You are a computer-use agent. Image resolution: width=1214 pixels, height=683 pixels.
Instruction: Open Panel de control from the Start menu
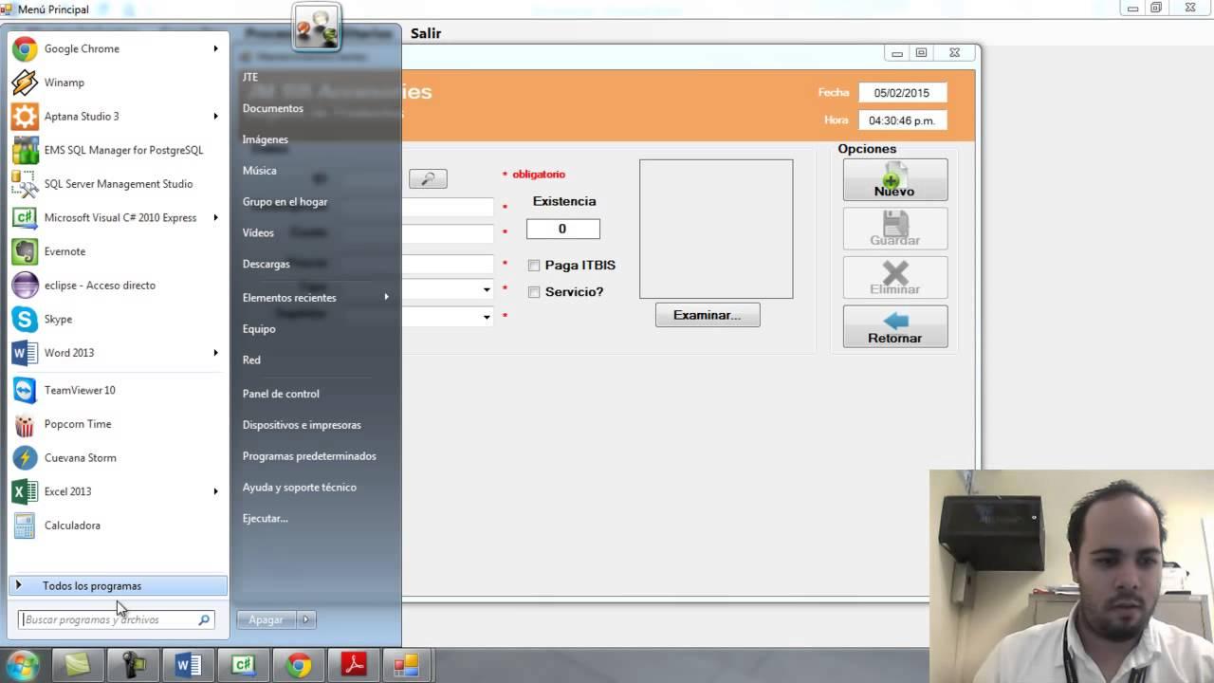(x=281, y=394)
